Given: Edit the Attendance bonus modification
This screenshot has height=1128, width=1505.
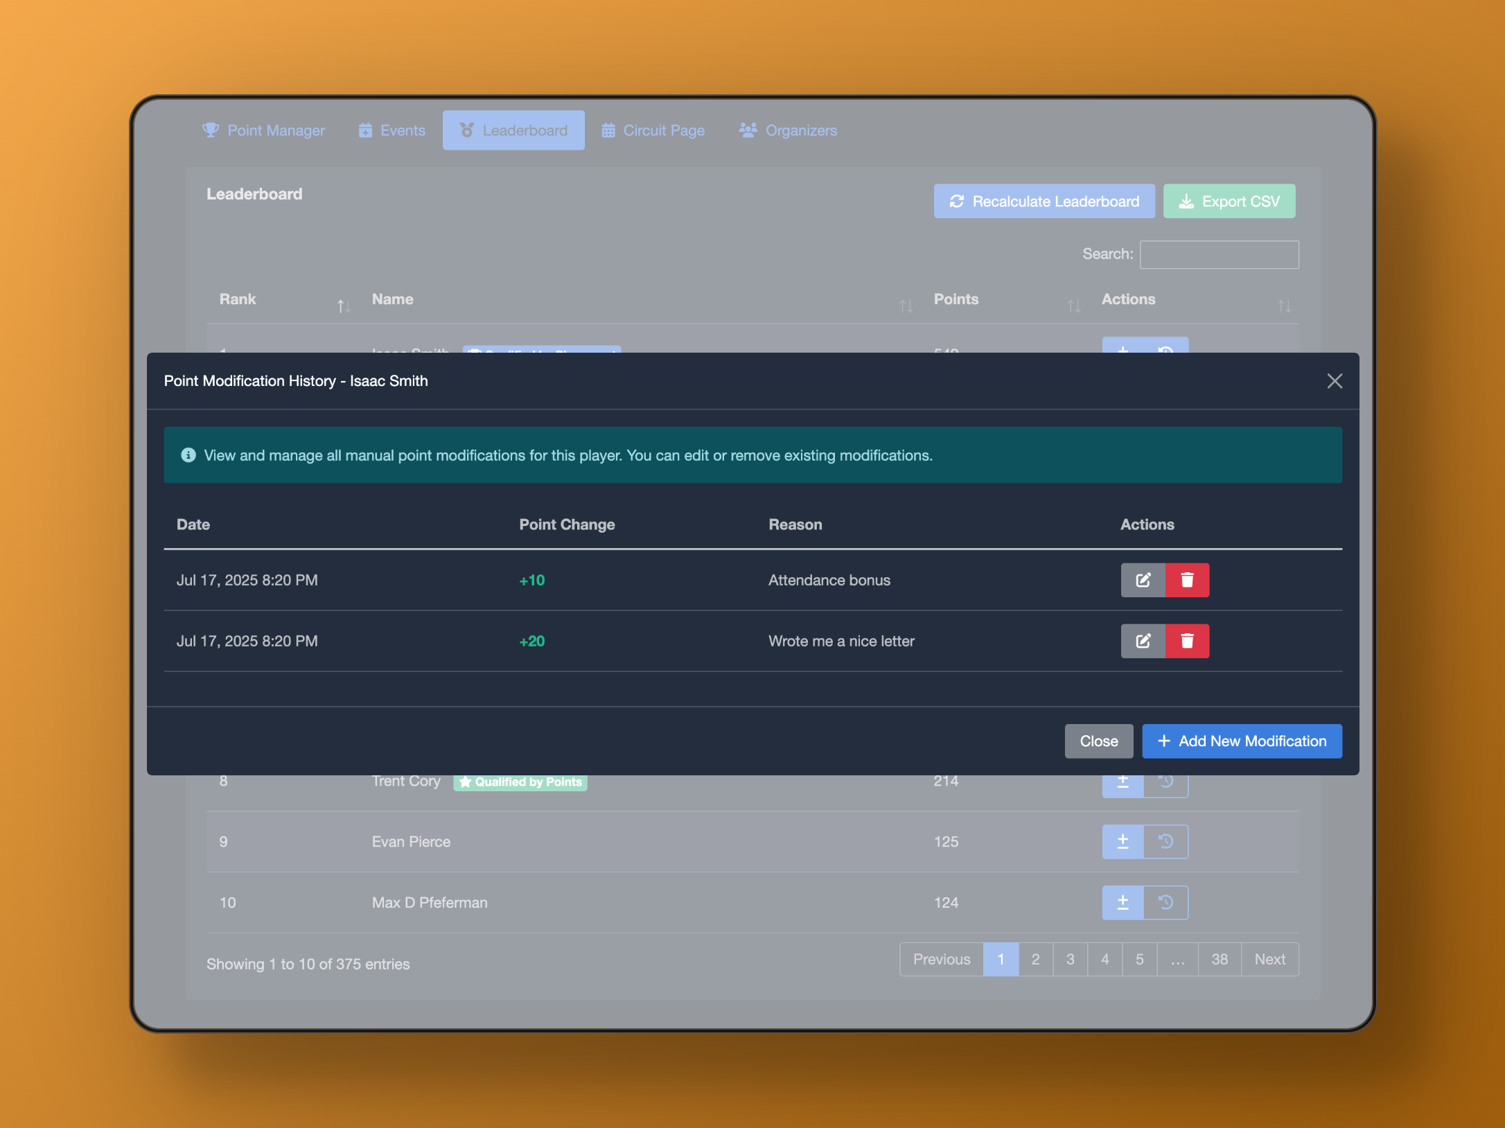Looking at the screenshot, I should click(x=1143, y=580).
